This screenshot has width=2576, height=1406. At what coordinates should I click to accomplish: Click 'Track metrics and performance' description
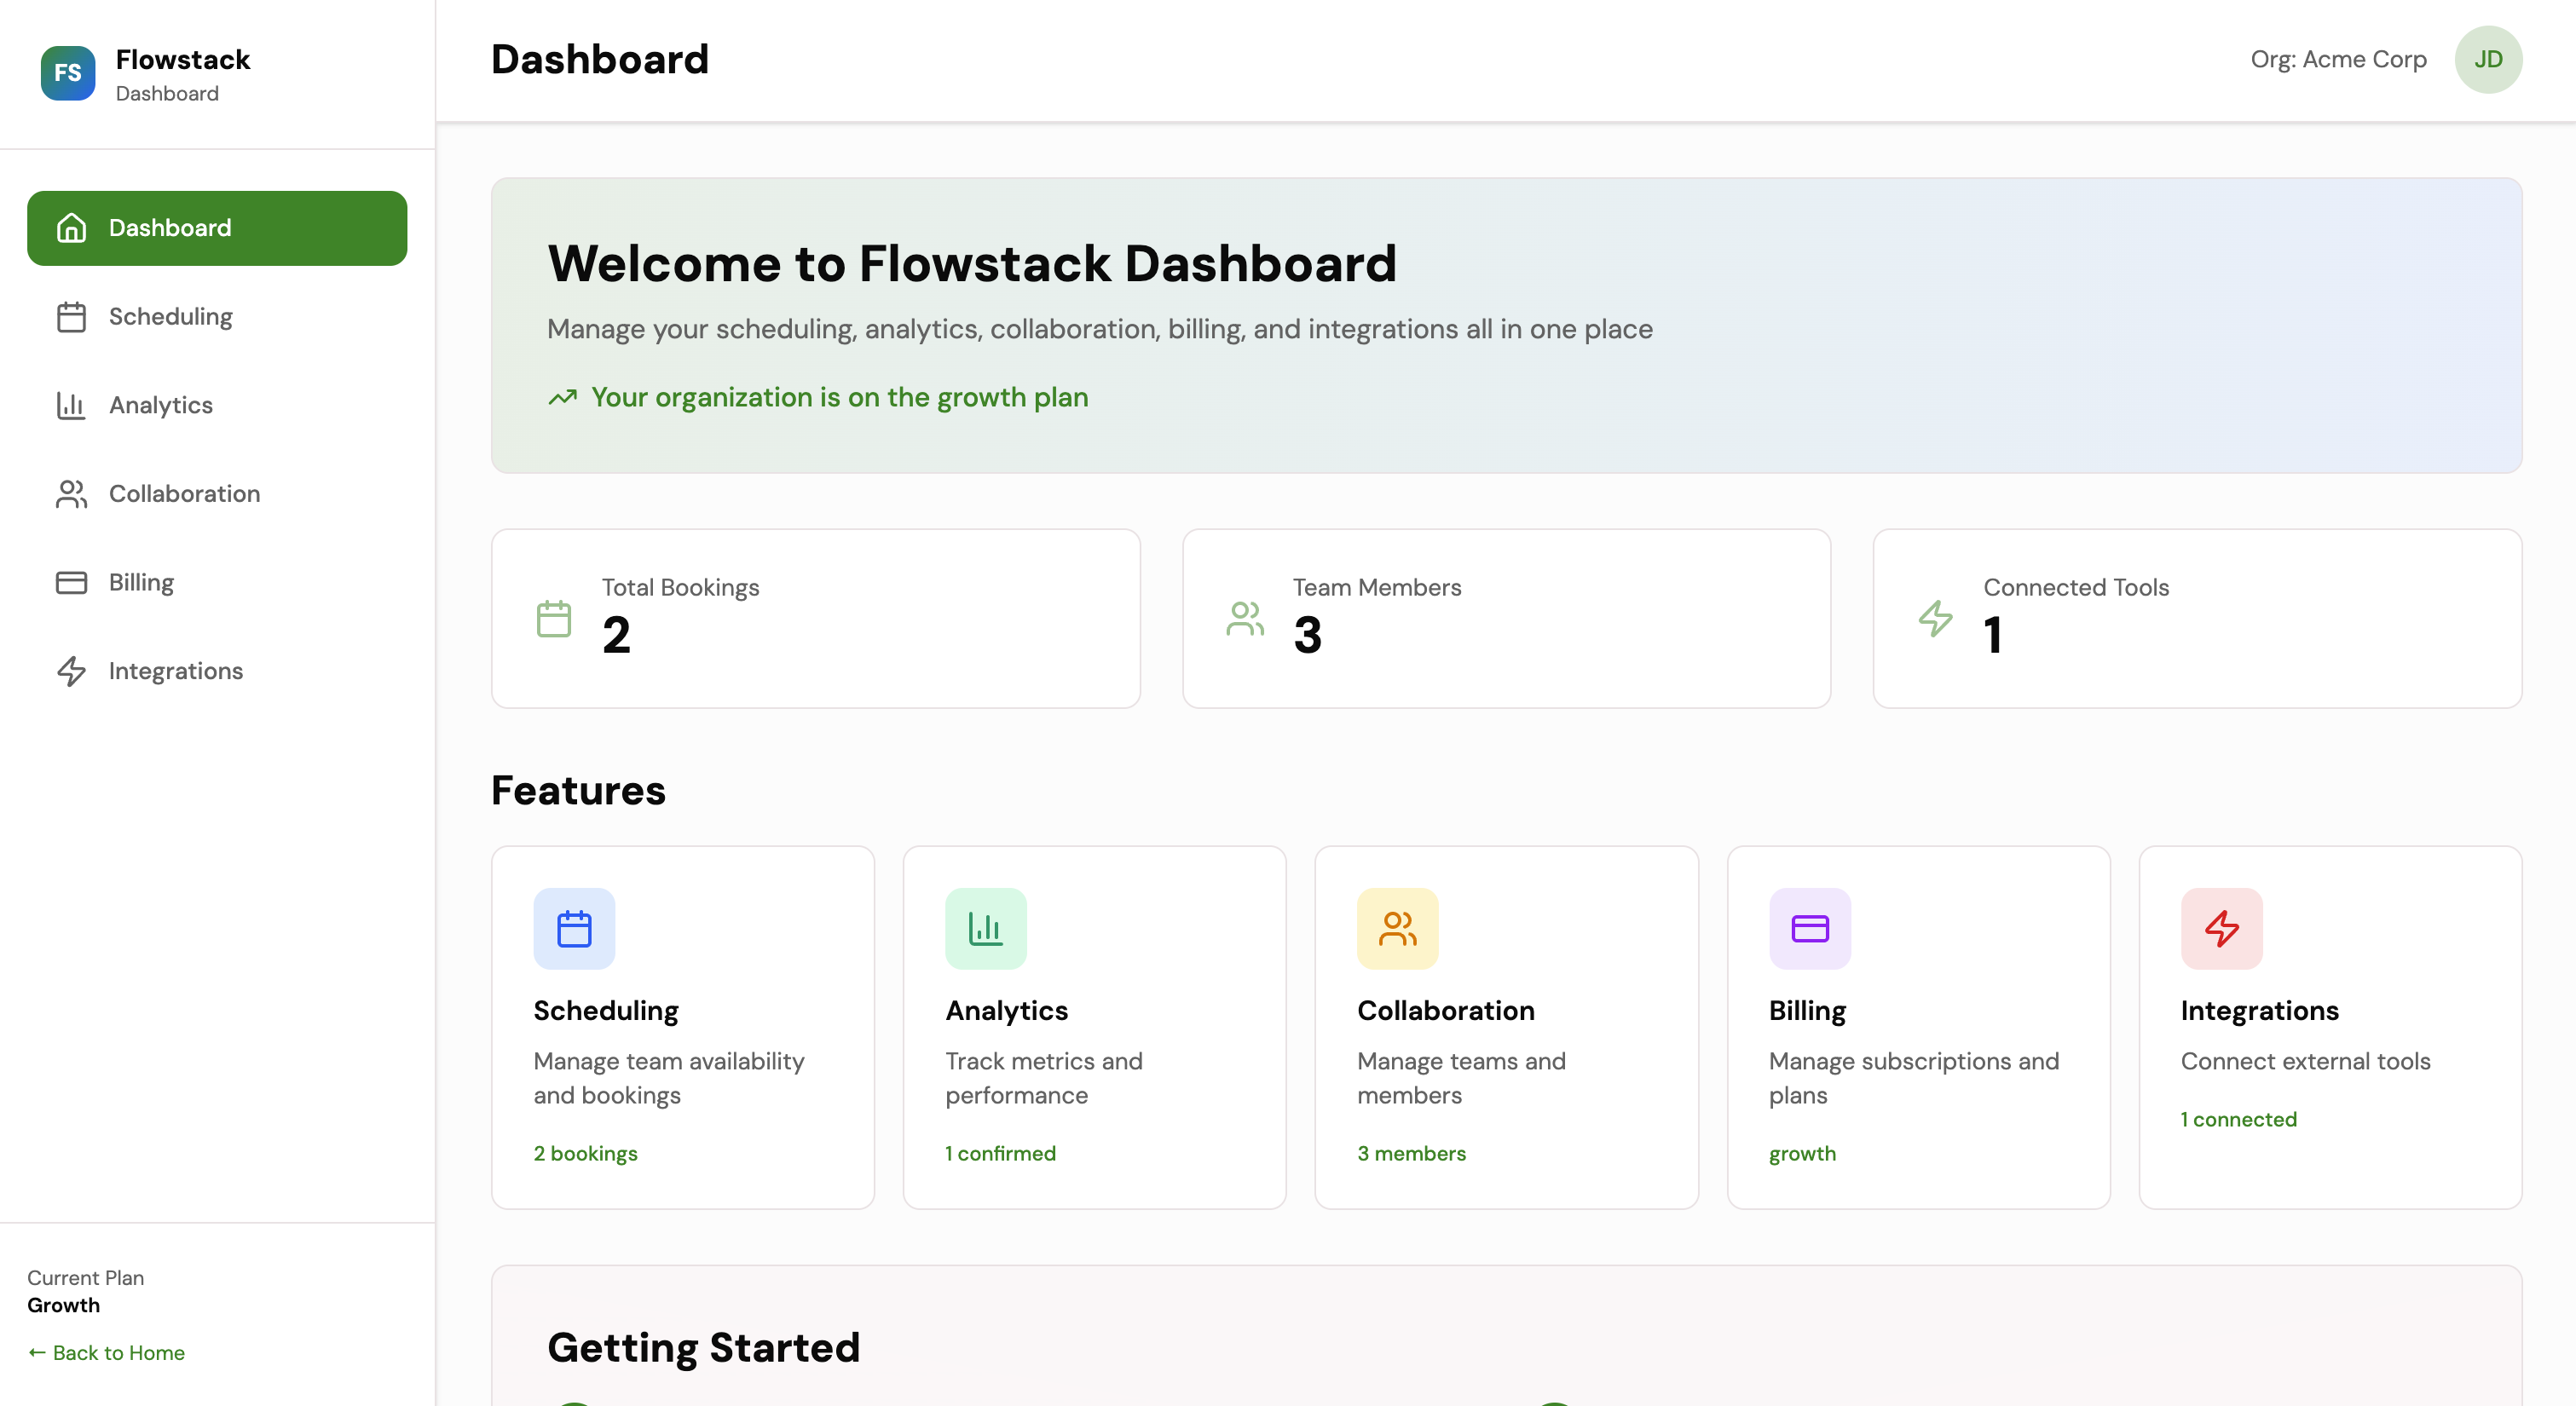coord(1044,1078)
